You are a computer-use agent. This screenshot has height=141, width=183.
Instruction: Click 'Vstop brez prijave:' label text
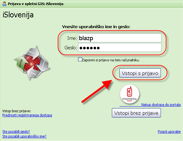point(16,111)
